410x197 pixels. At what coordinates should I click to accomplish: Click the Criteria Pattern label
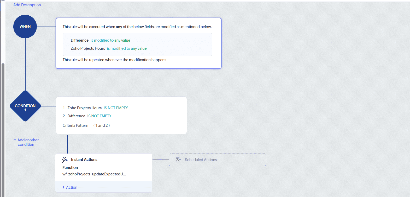[x=75, y=125]
